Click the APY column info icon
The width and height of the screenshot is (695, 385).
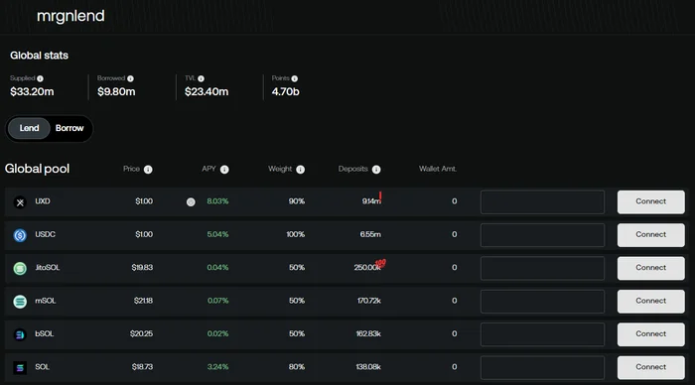(224, 170)
